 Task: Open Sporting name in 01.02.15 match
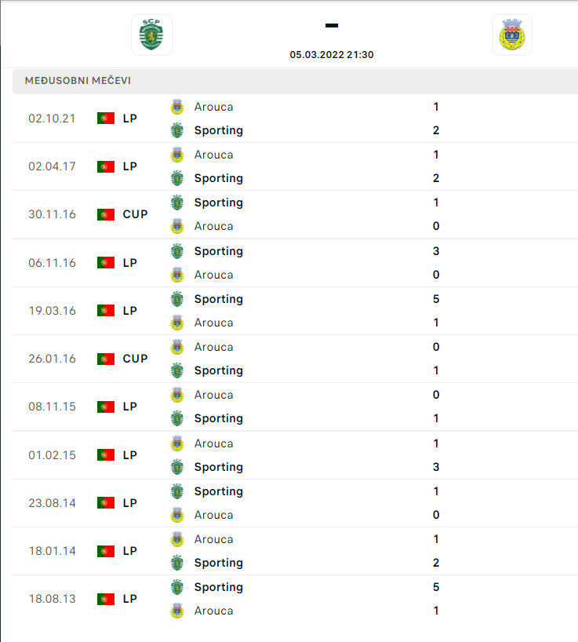tap(219, 467)
